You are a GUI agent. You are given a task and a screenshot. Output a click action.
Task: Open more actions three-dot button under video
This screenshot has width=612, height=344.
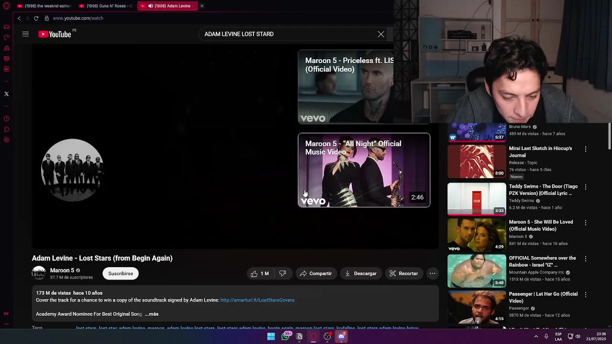(x=432, y=273)
